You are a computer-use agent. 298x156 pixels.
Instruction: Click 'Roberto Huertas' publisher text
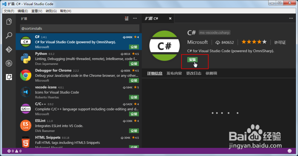click(x=47, y=97)
